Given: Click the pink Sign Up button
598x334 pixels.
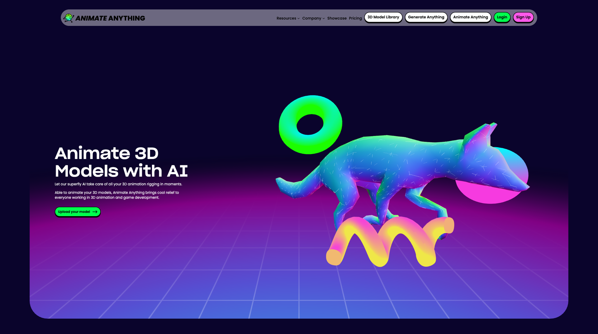Looking at the screenshot, I should click(523, 17).
